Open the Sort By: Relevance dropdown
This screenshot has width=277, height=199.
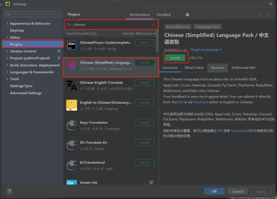point(139,34)
